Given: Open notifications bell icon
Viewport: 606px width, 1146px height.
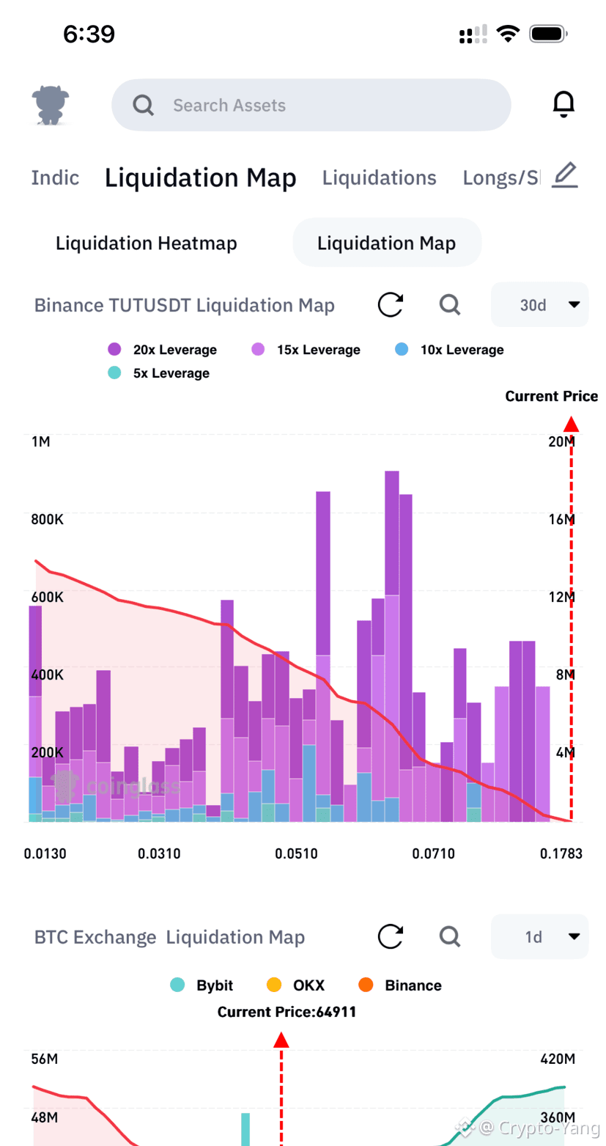Looking at the screenshot, I should 563,105.
